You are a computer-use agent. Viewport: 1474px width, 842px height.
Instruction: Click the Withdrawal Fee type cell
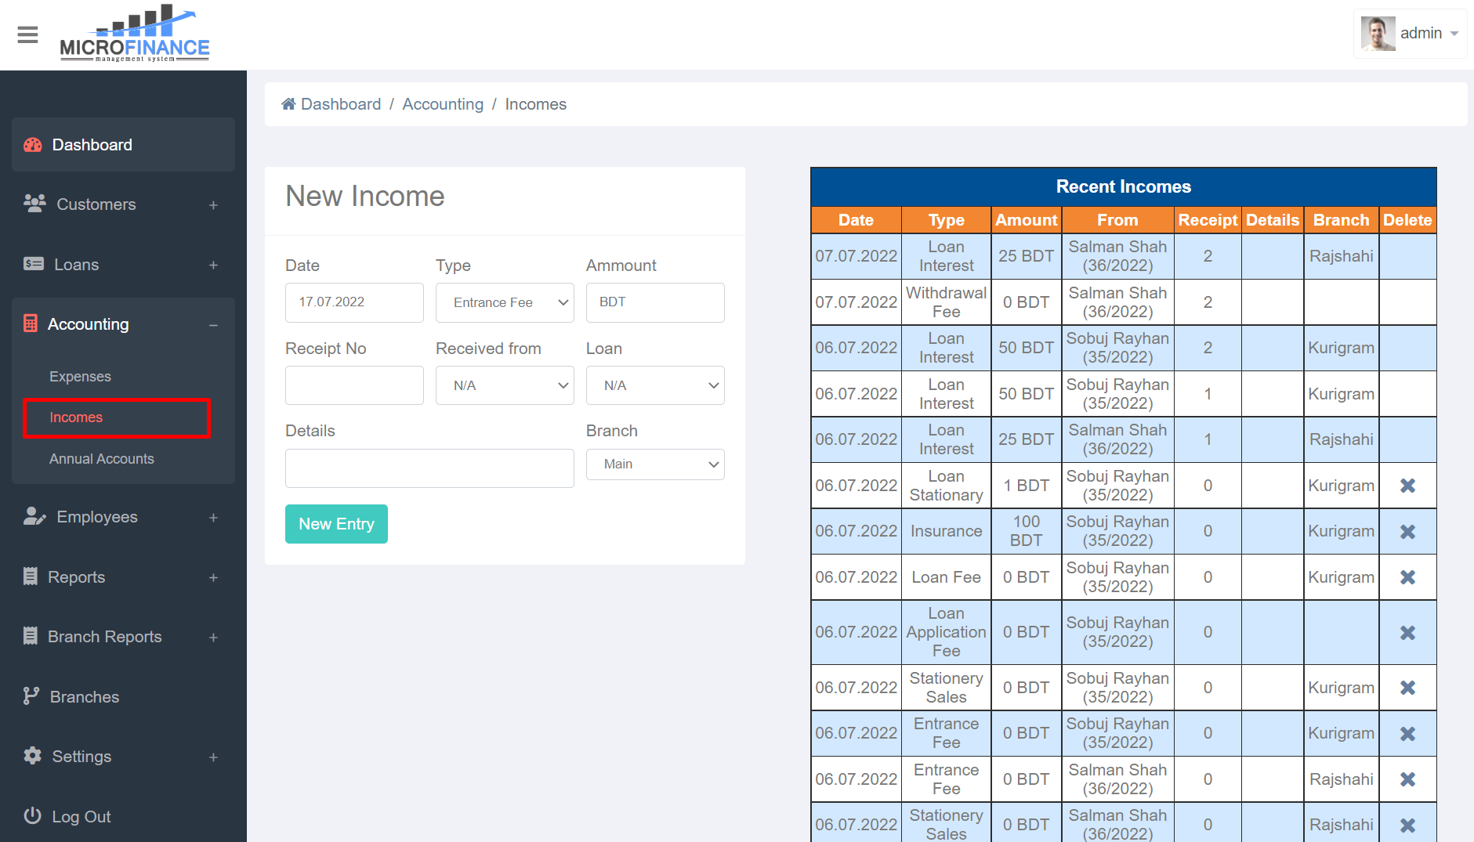click(x=946, y=302)
